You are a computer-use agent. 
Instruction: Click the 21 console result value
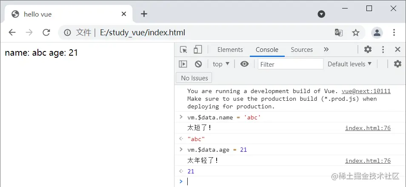coord(191,171)
